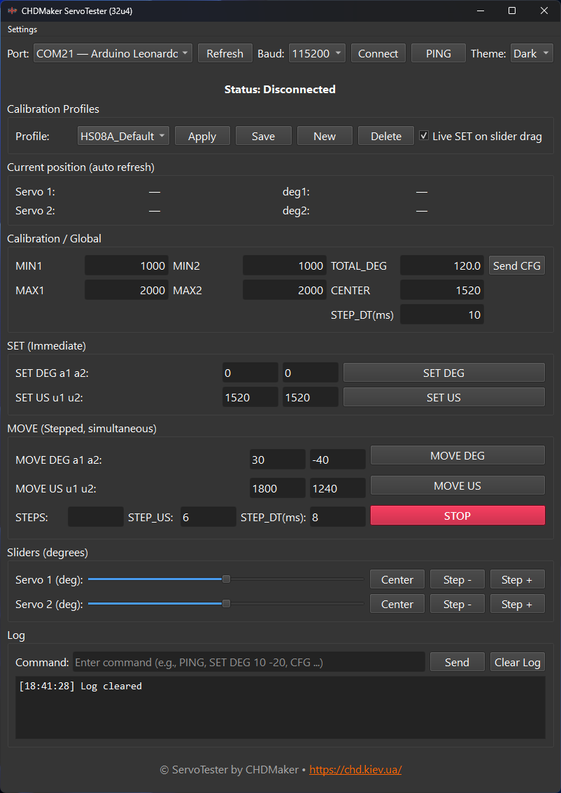
Task: Open the chd.kiev.ua link
Action: (x=355, y=769)
